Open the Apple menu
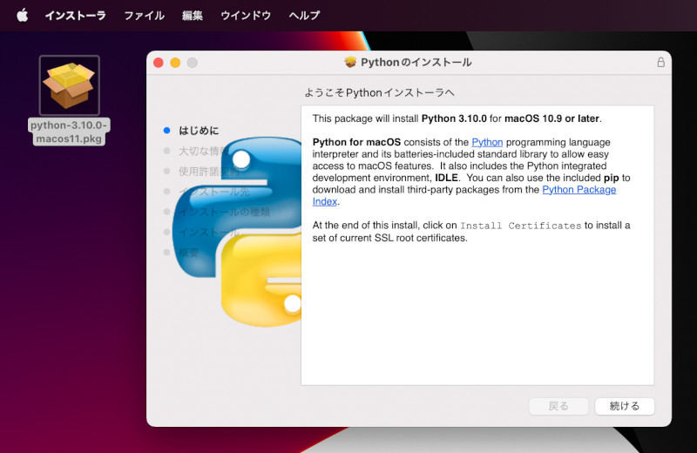This screenshot has width=697, height=453. (23, 16)
